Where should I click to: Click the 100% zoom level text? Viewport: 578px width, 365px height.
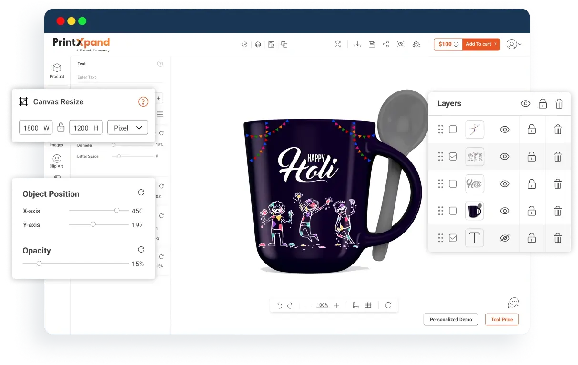click(x=323, y=305)
